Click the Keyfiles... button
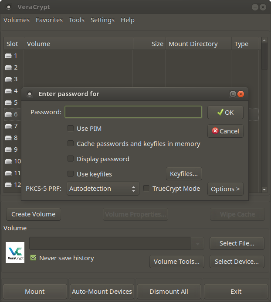 pyautogui.click(x=184, y=174)
